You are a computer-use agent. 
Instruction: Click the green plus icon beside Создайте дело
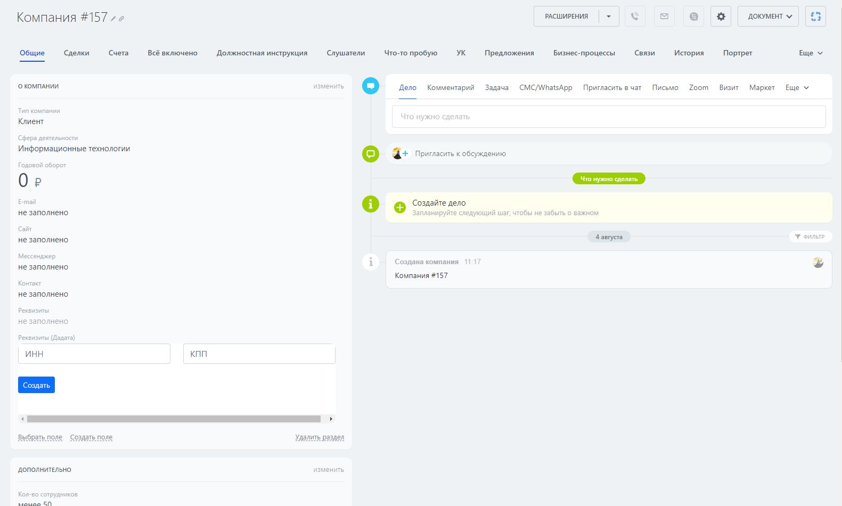400,207
